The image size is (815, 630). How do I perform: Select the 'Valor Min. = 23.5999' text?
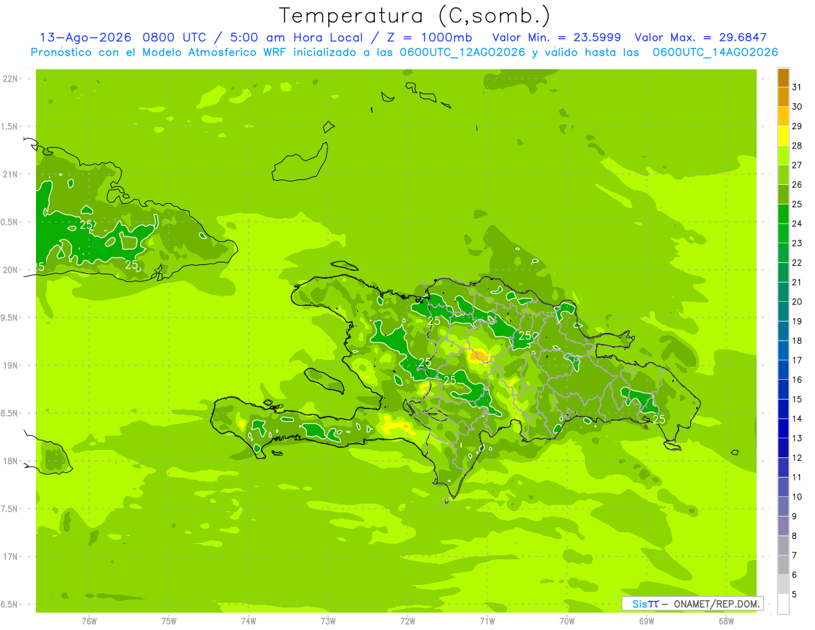tap(558, 37)
